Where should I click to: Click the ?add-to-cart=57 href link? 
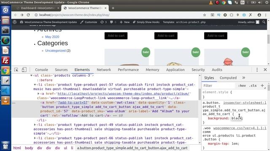73,102
